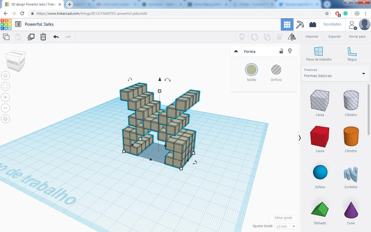Open Bricks mode icon
Image resolution: width=371 pixels, height=232 pixels.
click(x=313, y=24)
